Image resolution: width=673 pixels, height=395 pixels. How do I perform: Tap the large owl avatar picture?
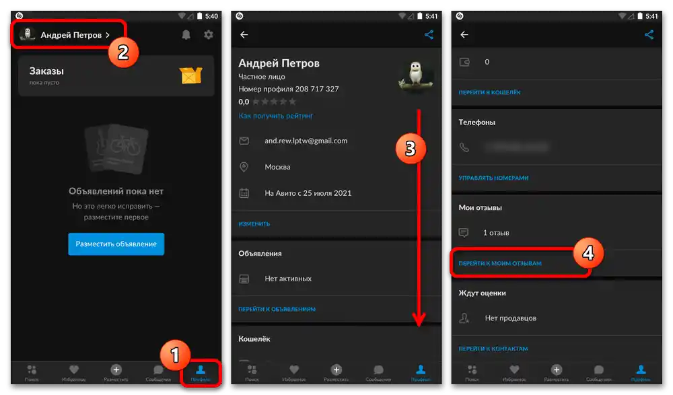pyautogui.click(x=415, y=75)
